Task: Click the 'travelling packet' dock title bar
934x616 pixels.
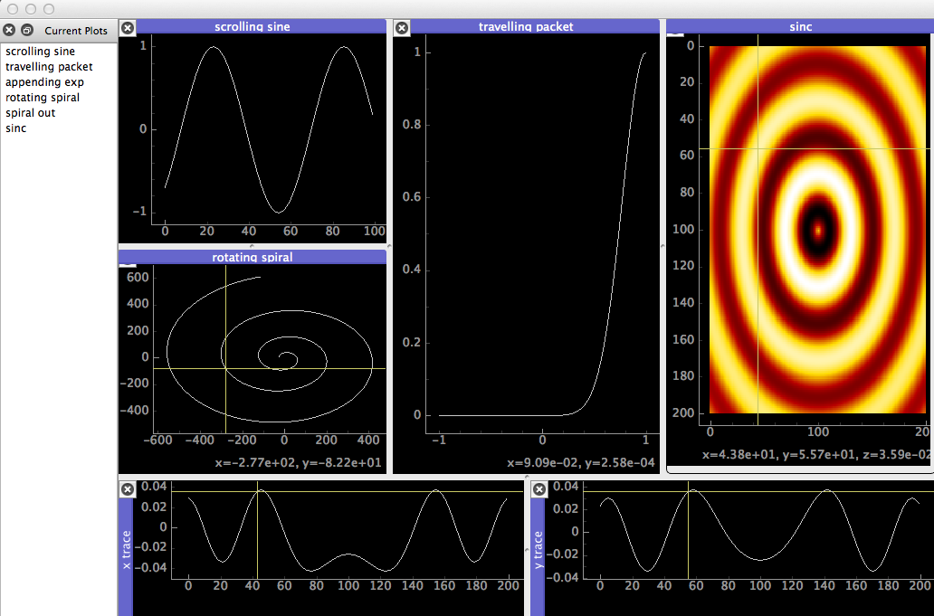Action: pos(526,26)
